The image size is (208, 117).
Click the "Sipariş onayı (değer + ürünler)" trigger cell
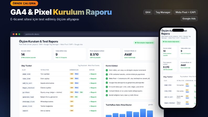point(51,92)
